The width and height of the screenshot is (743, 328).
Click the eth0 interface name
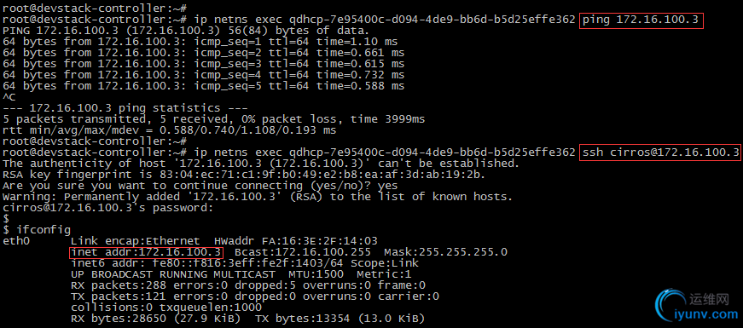click(x=16, y=241)
